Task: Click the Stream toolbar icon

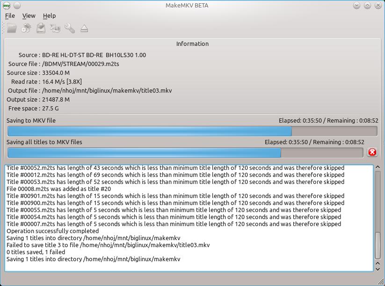Action: (x=55, y=29)
